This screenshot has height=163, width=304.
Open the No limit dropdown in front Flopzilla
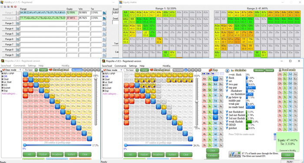coord(137,70)
